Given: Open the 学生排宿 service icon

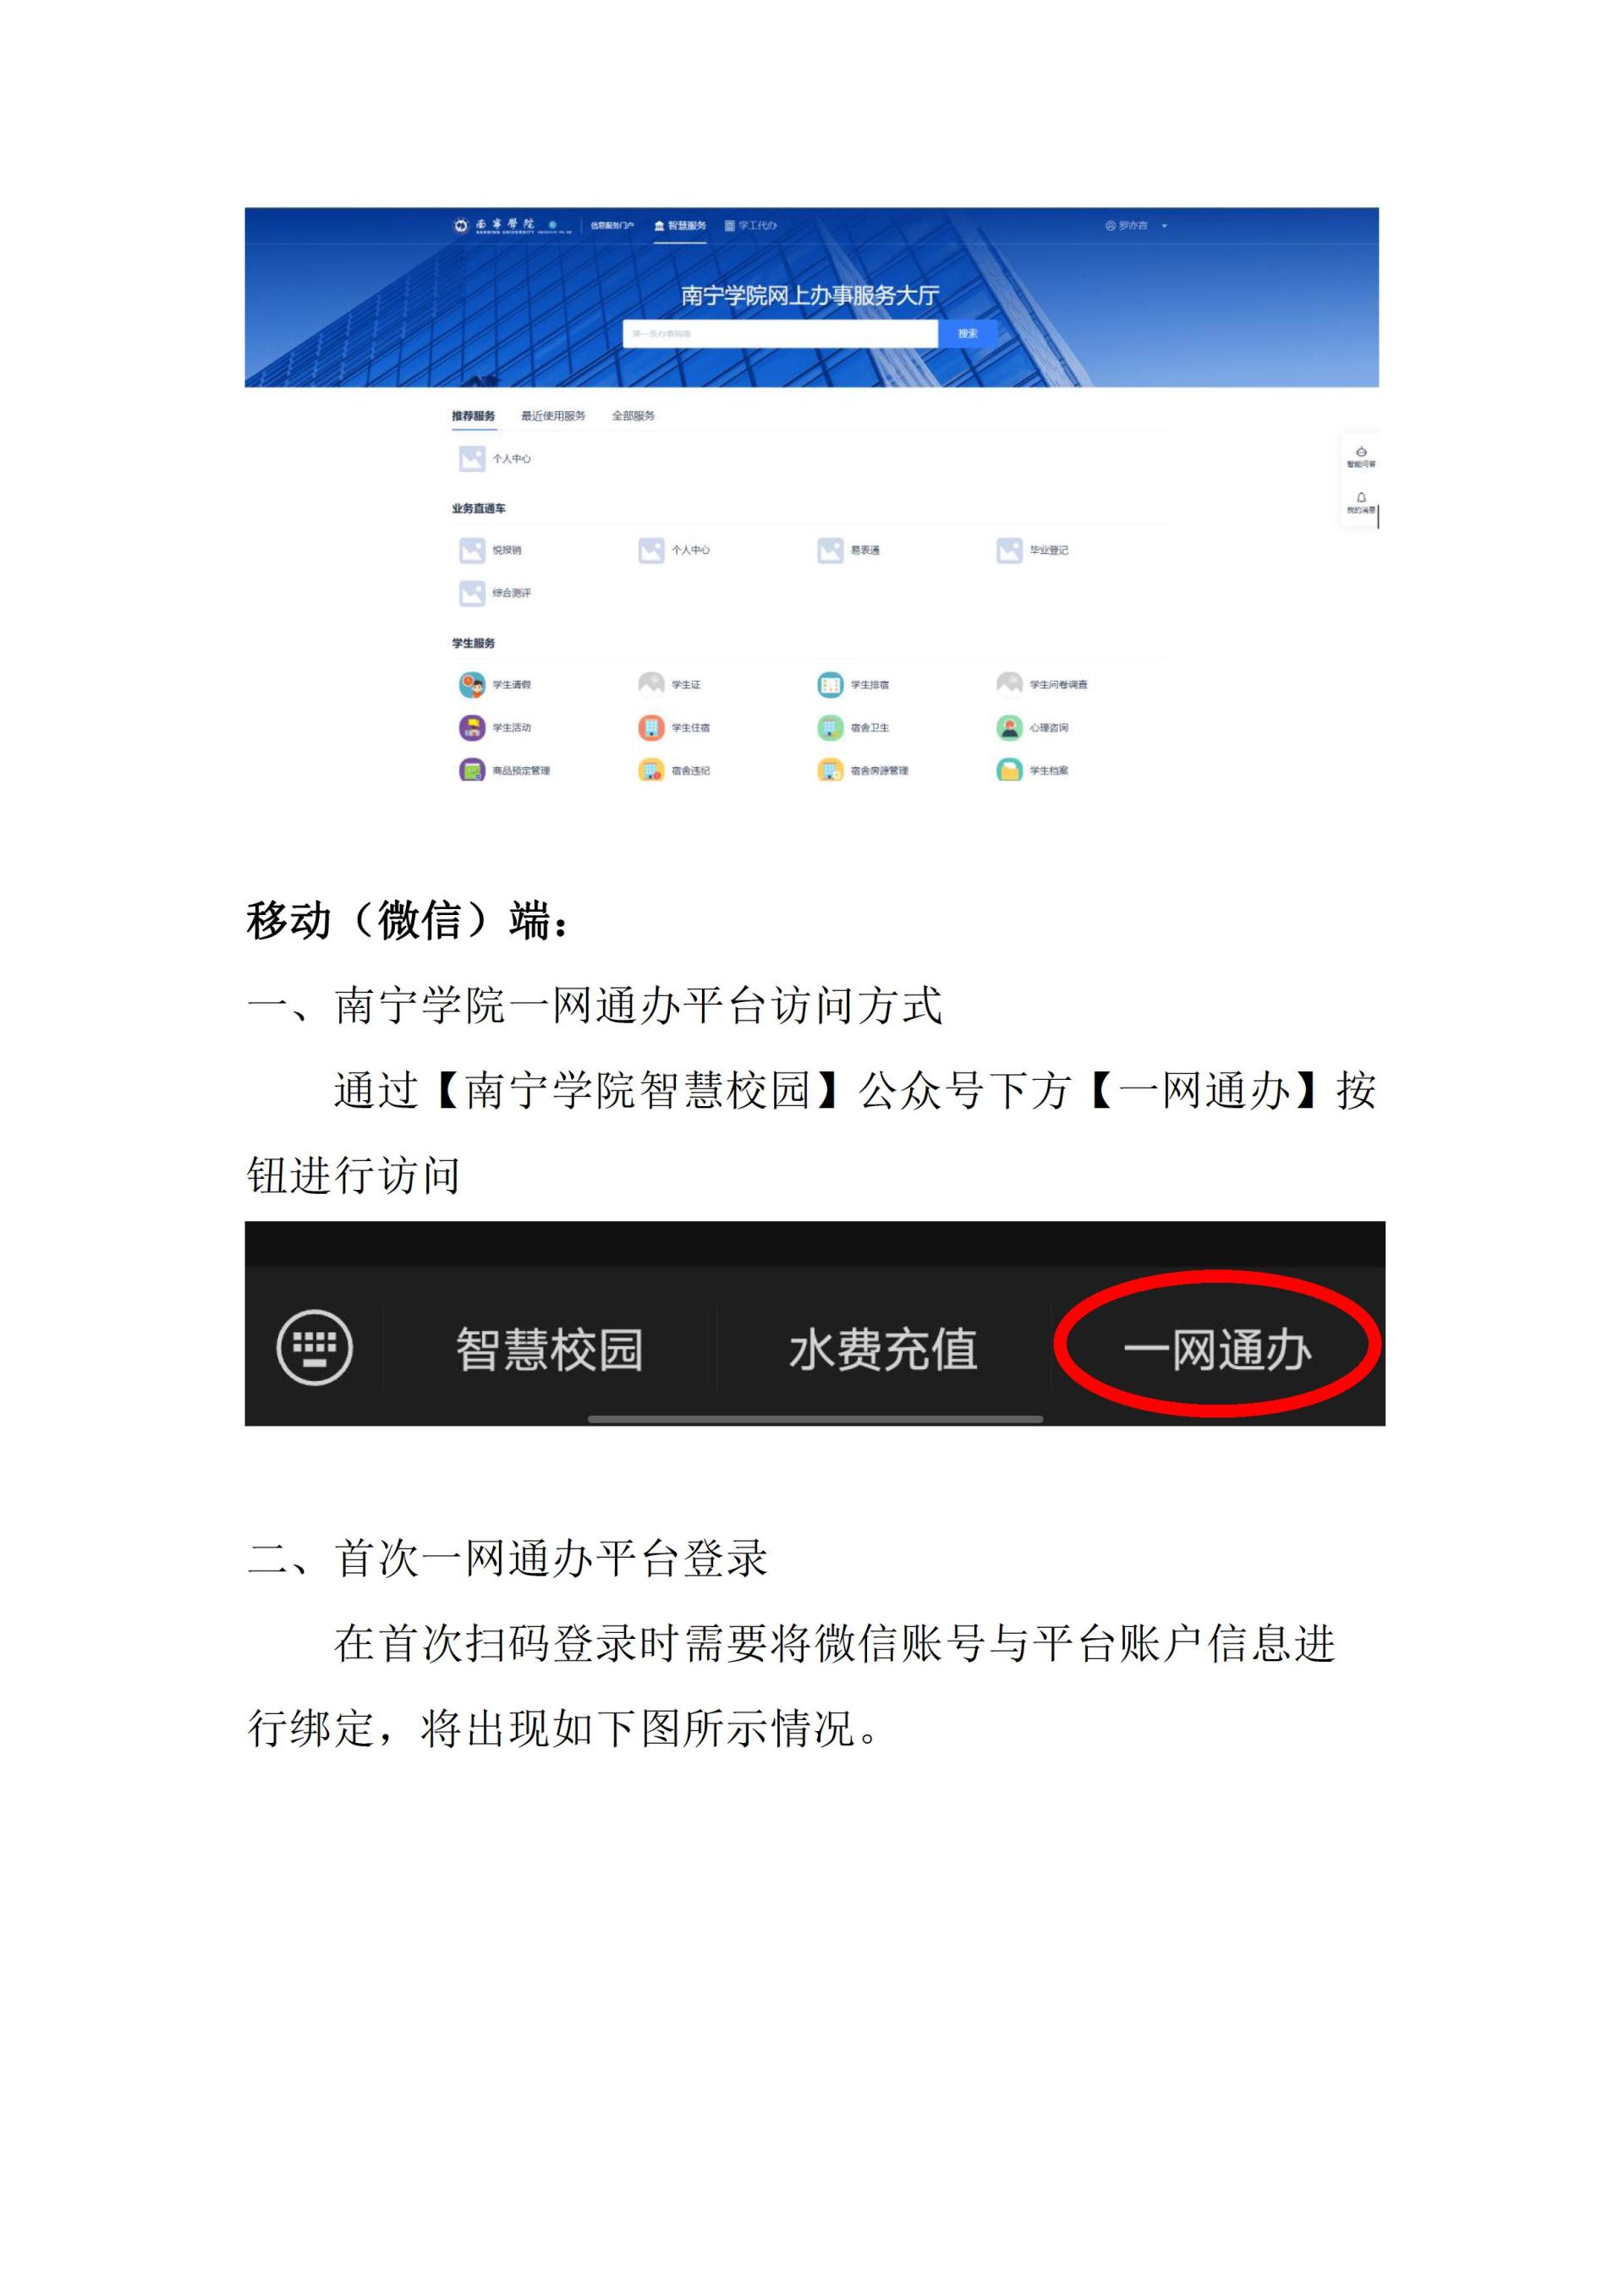Looking at the screenshot, I should [x=830, y=684].
